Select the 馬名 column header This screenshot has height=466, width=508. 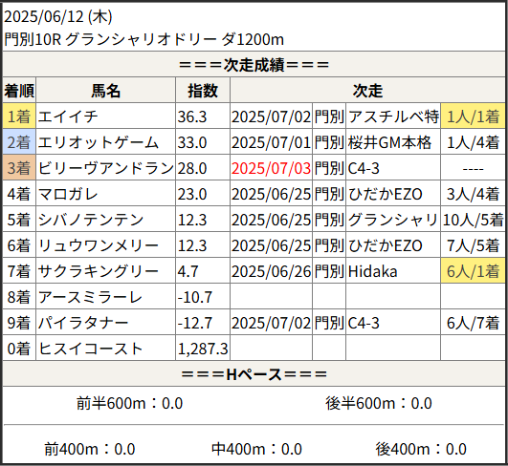(x=105, y=90)
